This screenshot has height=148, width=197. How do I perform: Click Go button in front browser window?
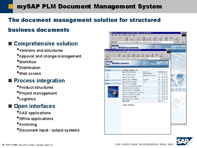[x=164, y=58]
